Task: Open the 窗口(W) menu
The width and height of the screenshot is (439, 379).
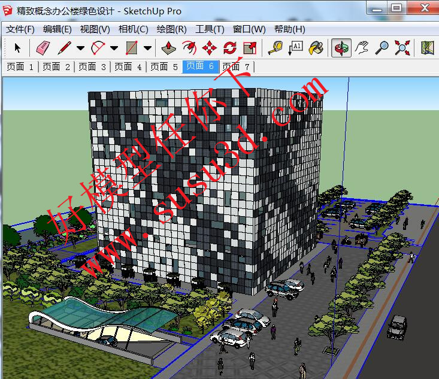Action: [x=249, y=29]
